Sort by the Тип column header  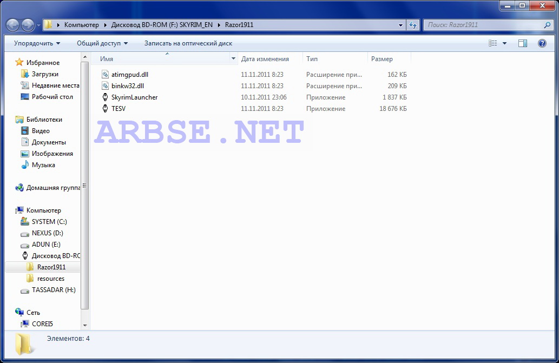point(312,59)
